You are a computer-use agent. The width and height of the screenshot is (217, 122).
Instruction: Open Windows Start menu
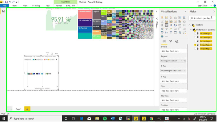(x=4, y=119)
